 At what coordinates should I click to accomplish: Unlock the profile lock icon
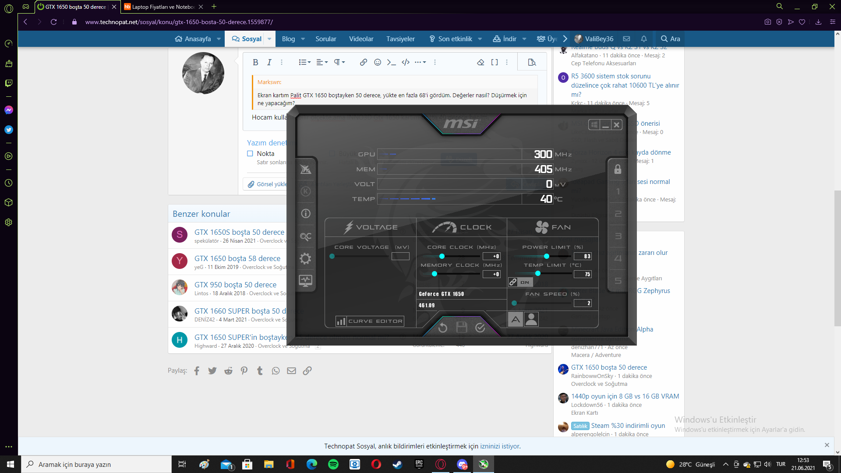pyautogui.click(x=618, y=169)
